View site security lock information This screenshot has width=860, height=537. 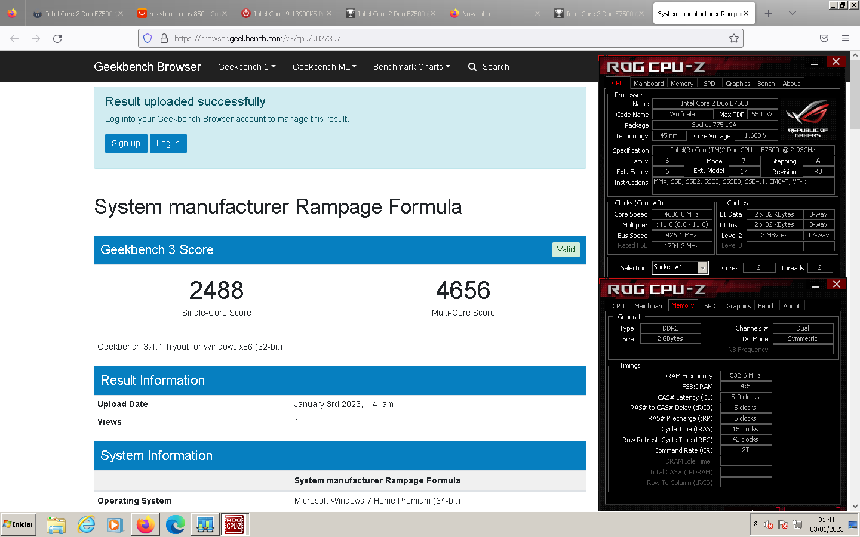coord(164,38)
